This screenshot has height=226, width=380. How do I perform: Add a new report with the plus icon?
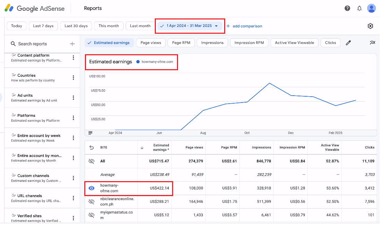(72, 44)
